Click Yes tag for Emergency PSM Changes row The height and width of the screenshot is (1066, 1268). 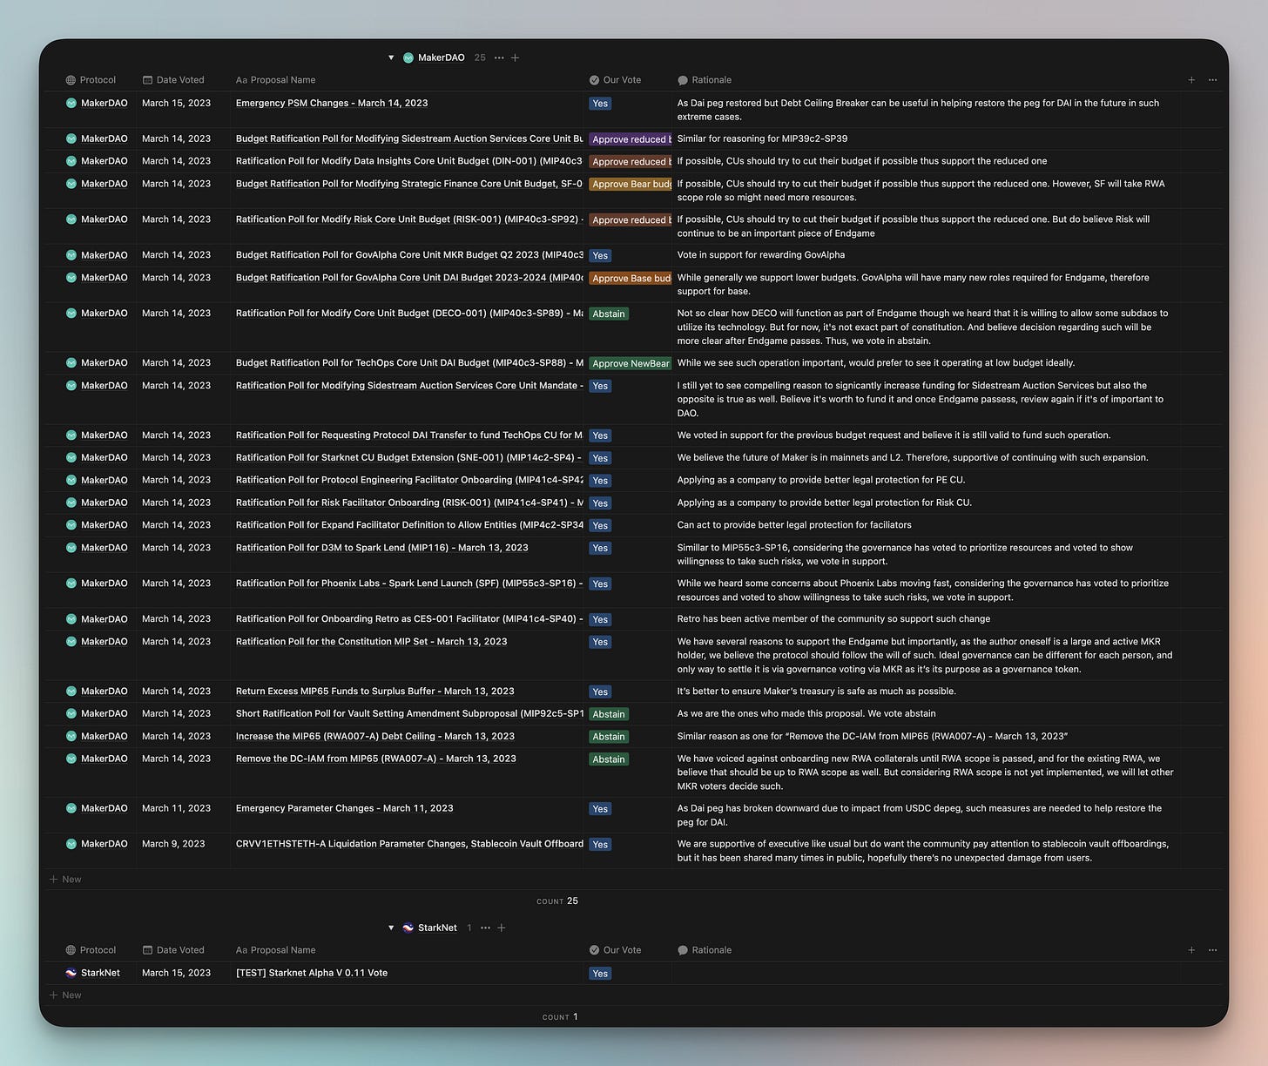pyautogui.click(x=600, y=104)
